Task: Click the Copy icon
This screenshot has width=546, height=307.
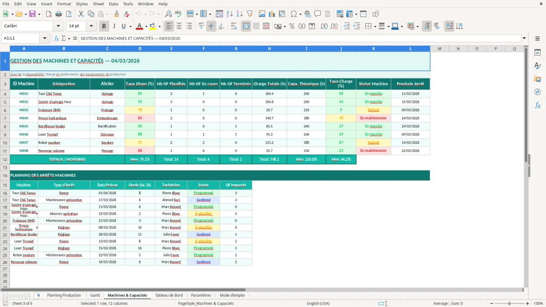Action: point(91,14)
